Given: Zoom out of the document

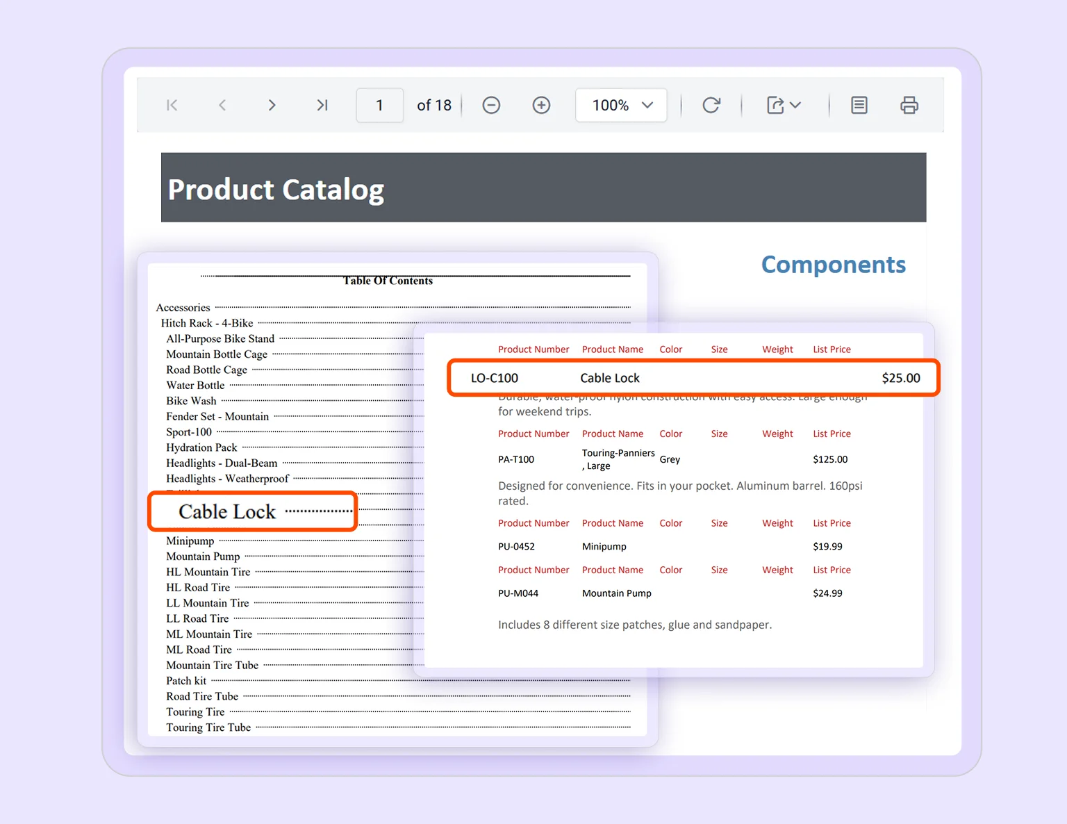Looking at the screenshot, I should (x=491, y=105).
